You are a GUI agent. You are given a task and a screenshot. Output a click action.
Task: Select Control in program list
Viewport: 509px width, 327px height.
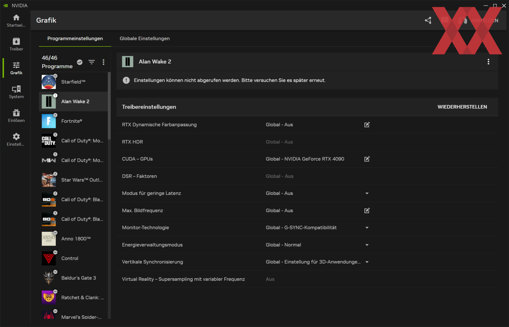(73, 258)
